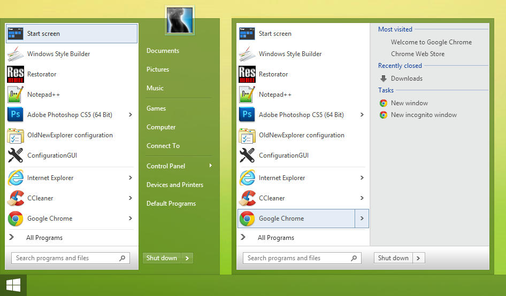Image resolution: width=506 pixels, height=296 pixels.
Task: Click the Photoshop CS5 icon in the left menu
Action: tap(16, 115)
